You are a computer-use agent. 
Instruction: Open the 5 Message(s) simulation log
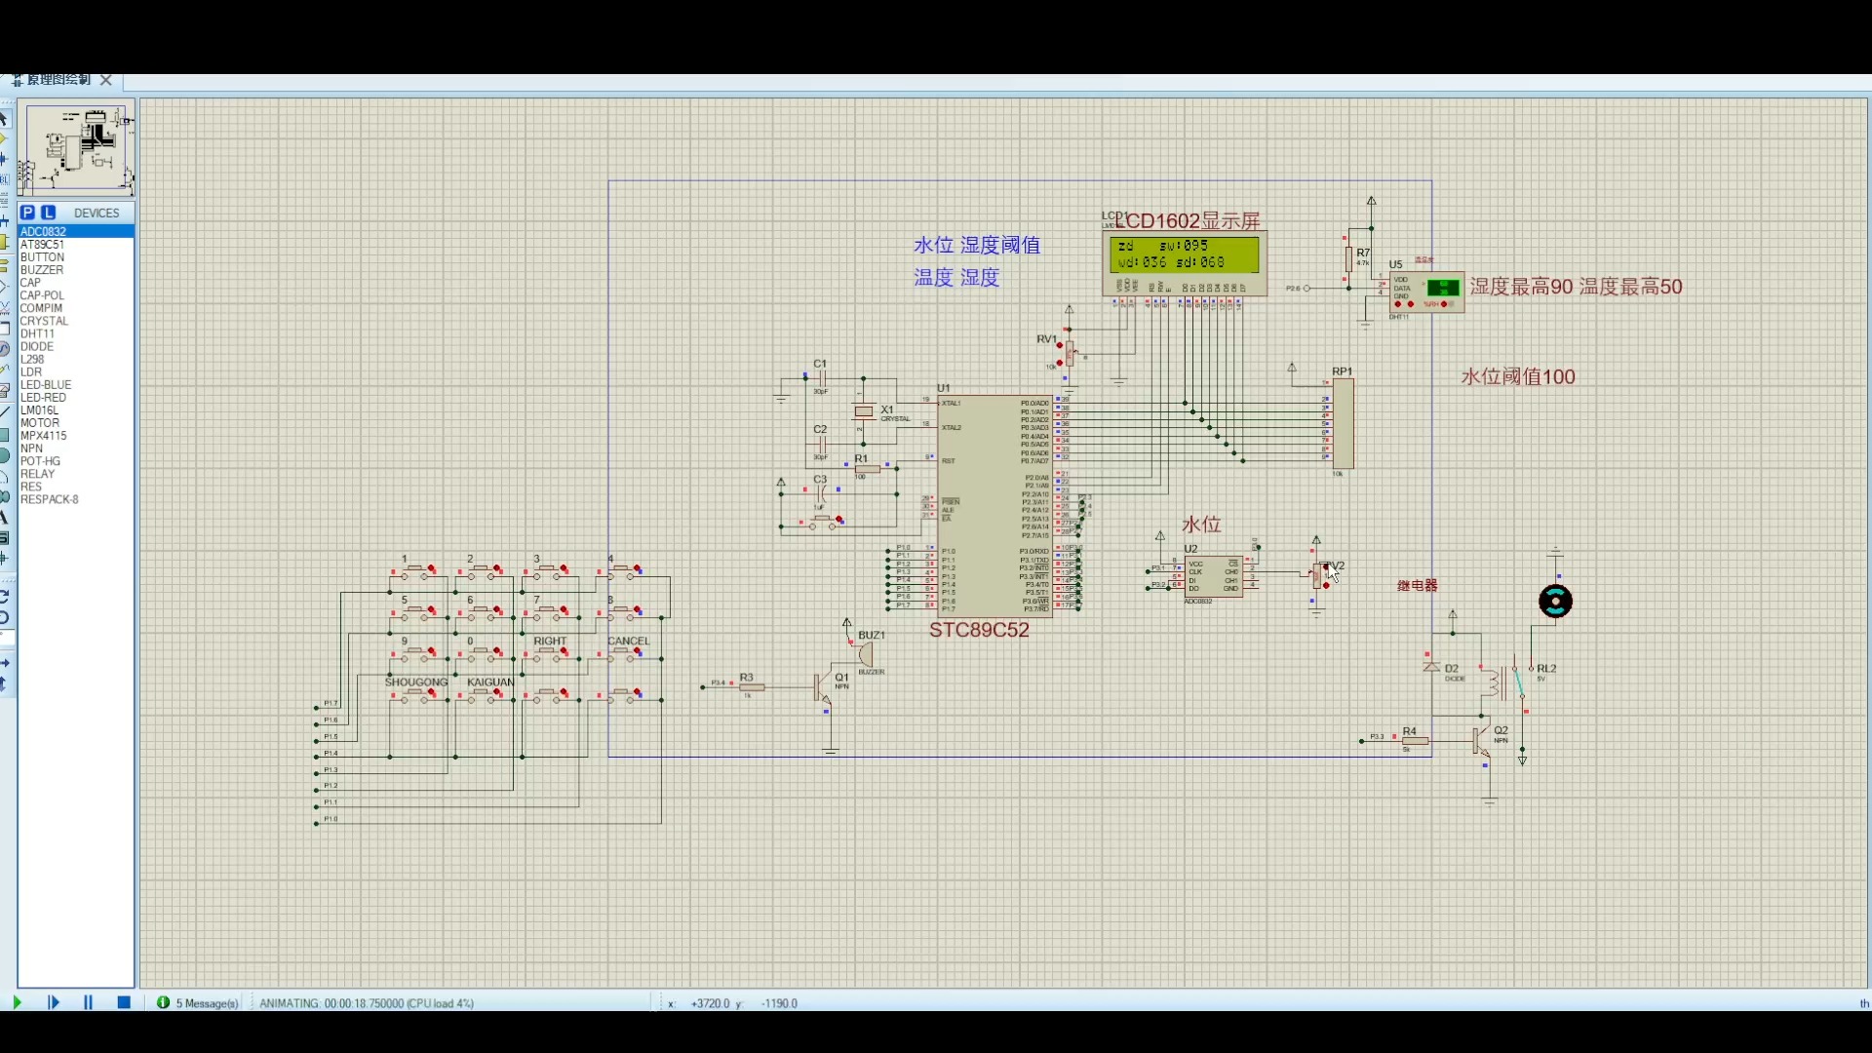207,1003
